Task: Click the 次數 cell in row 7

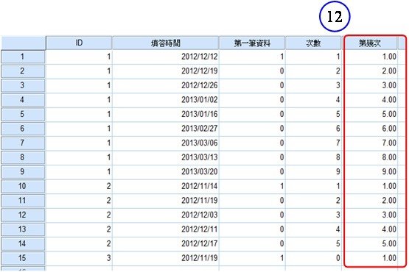Action: point(313,143)
